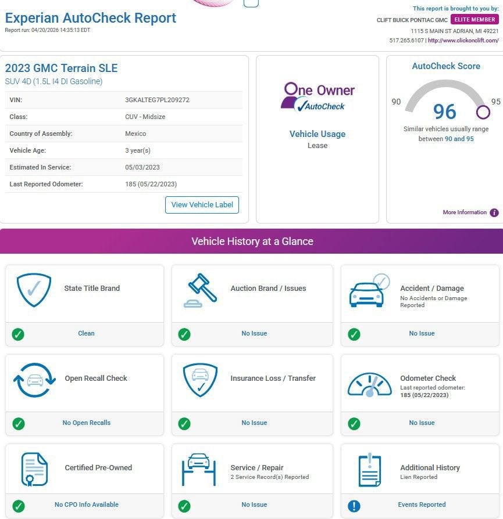Image resolution: width=503 pixels, height=519 pixels.
Task: Open the Events Reported link
Action: (422, 505)
